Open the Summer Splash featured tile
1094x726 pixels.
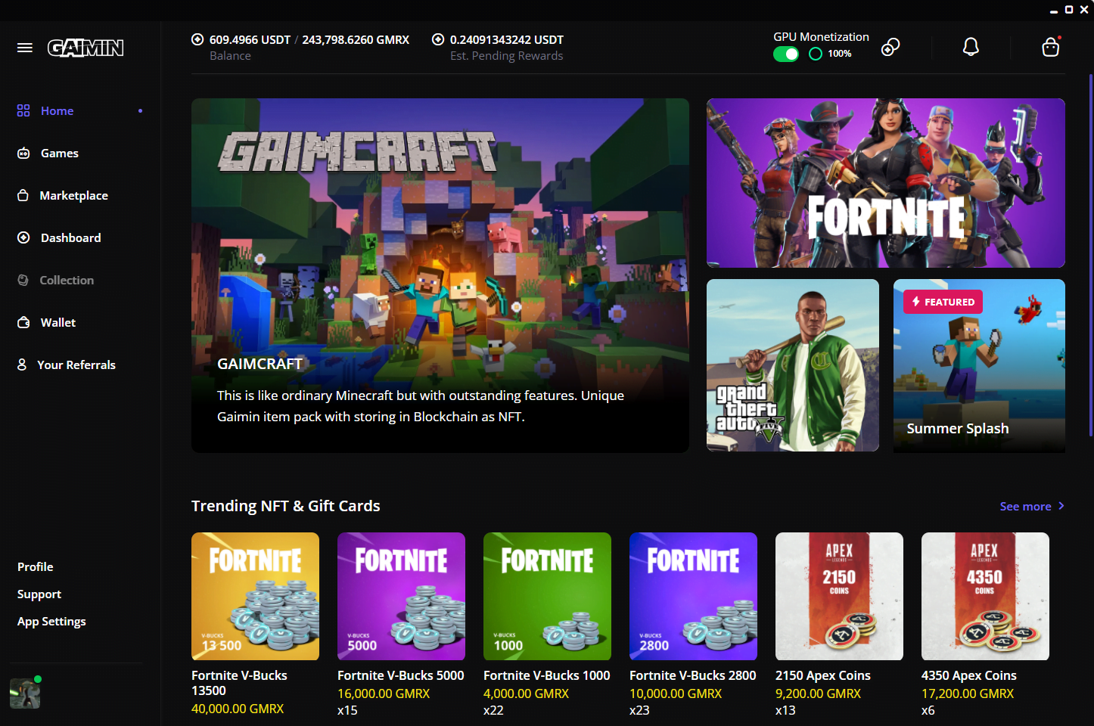click(979, 365)
